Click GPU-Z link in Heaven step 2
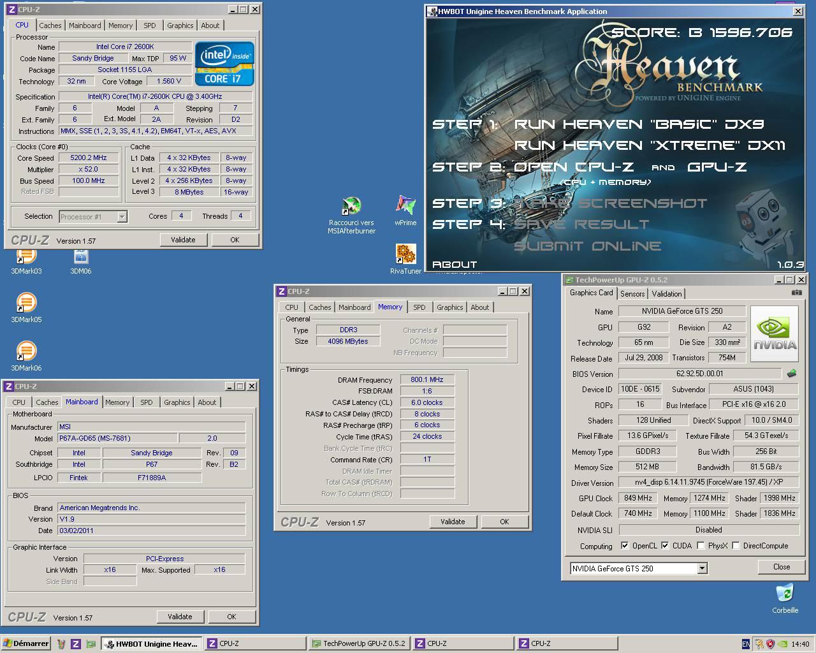This screenshot has height=653, width=816. pyautogui.click(x=717, y=167)
